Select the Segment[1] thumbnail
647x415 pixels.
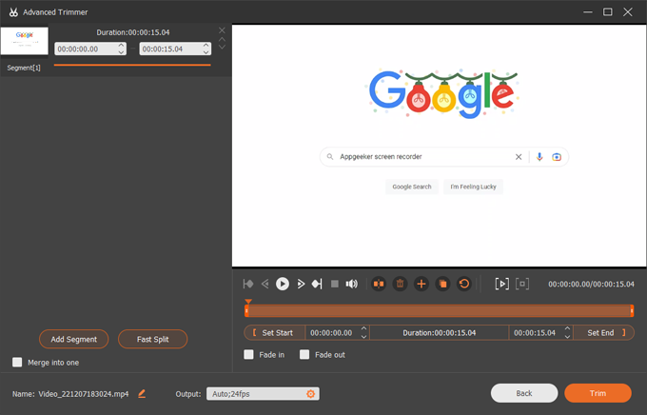[24, 41]
